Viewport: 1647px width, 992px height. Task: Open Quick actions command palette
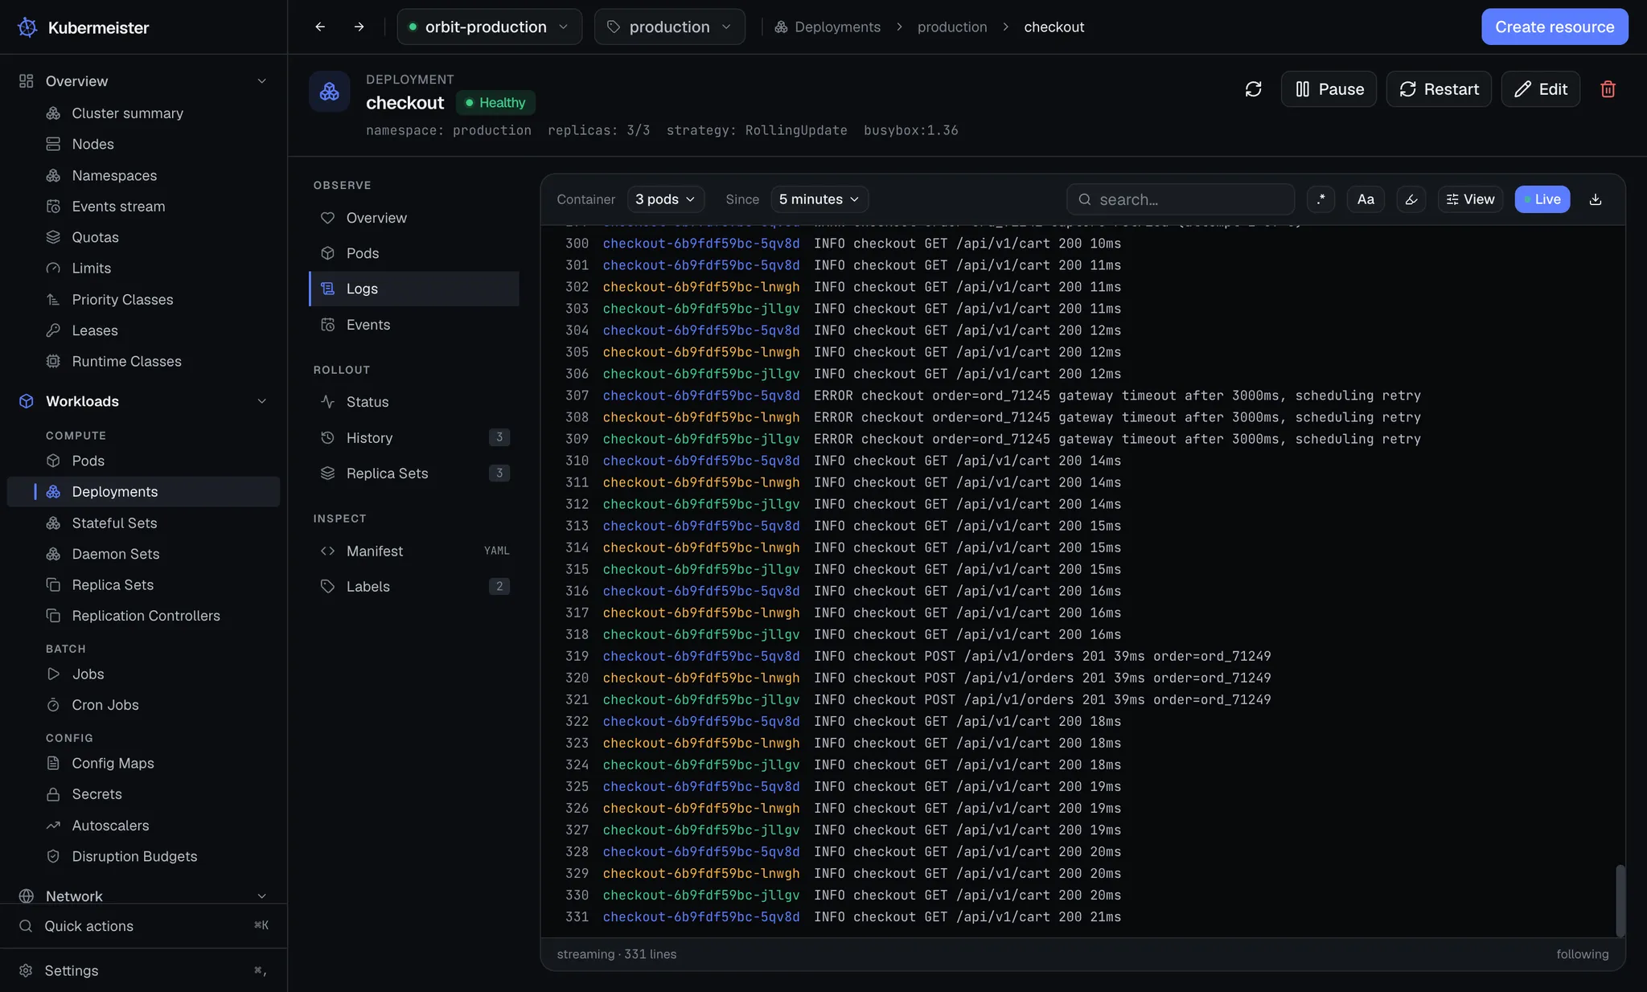point(143,926)
